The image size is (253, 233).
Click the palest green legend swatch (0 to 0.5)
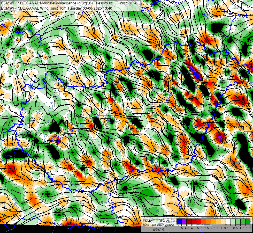pos(233,222)
